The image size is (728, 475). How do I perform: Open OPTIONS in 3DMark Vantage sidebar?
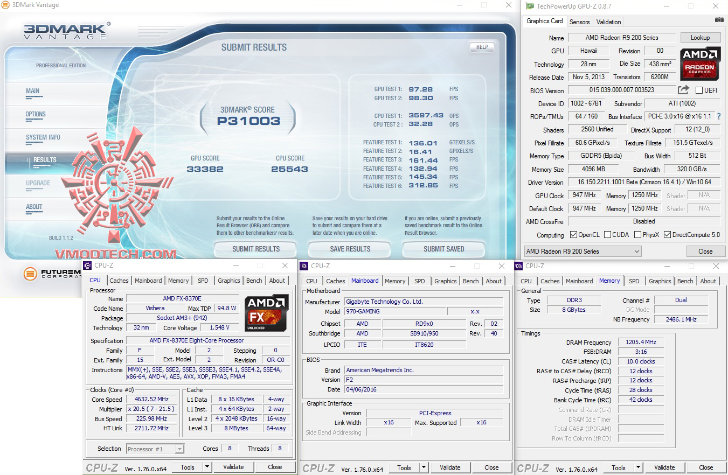point(36,114)
